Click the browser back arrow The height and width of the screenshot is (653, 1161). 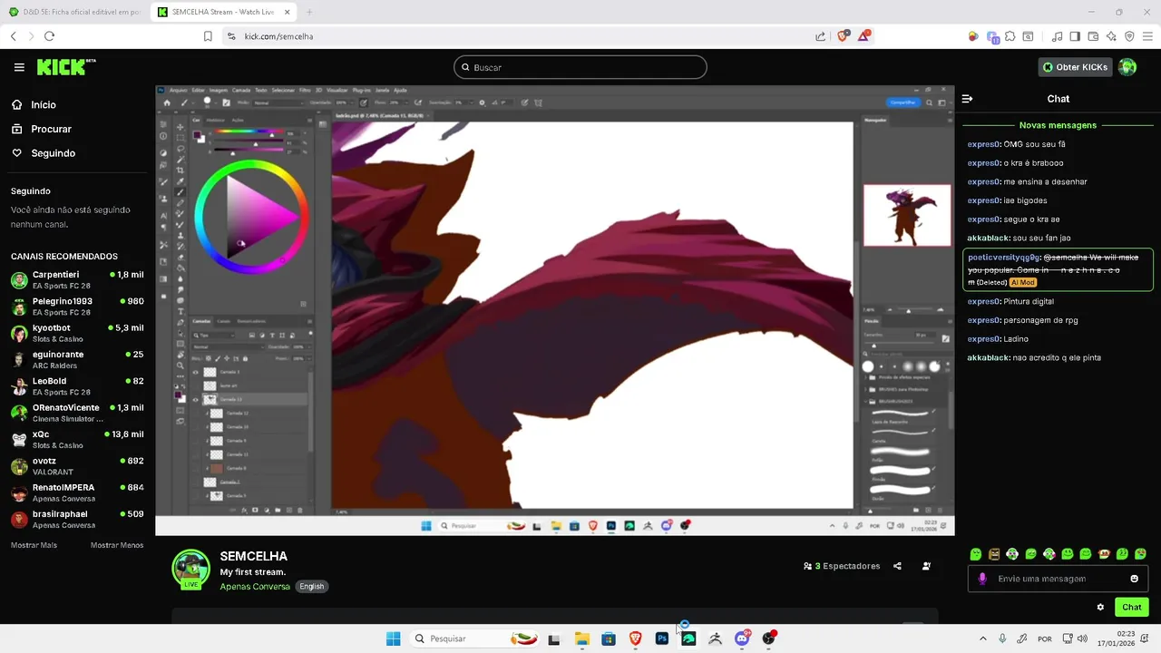point(13,36)
